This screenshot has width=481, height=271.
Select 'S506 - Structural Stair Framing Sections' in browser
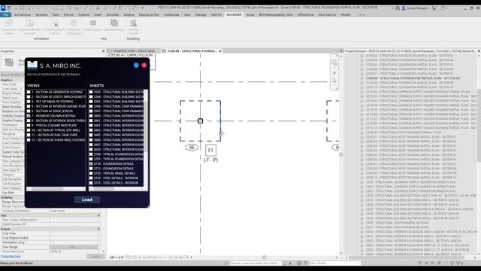tap(398, 223)
